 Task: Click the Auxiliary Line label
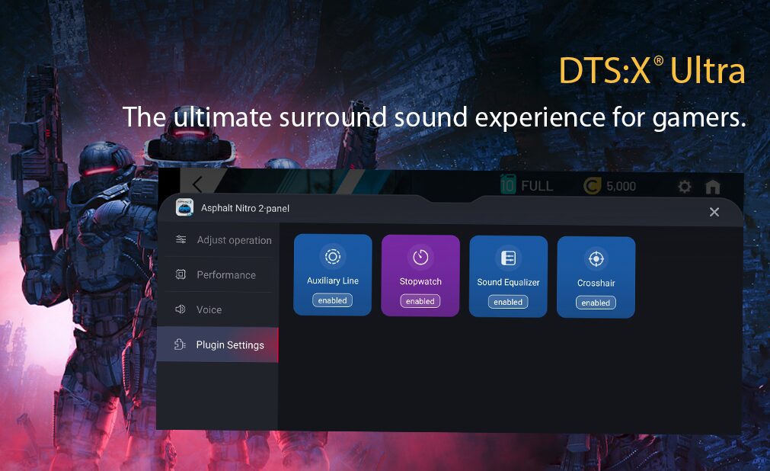tap(333, 280)
